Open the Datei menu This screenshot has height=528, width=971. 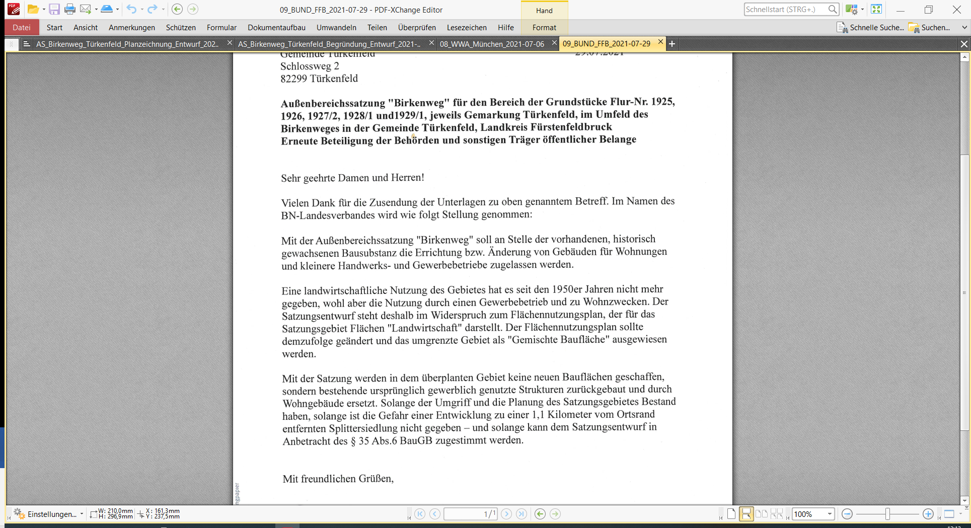pos(22,27)
